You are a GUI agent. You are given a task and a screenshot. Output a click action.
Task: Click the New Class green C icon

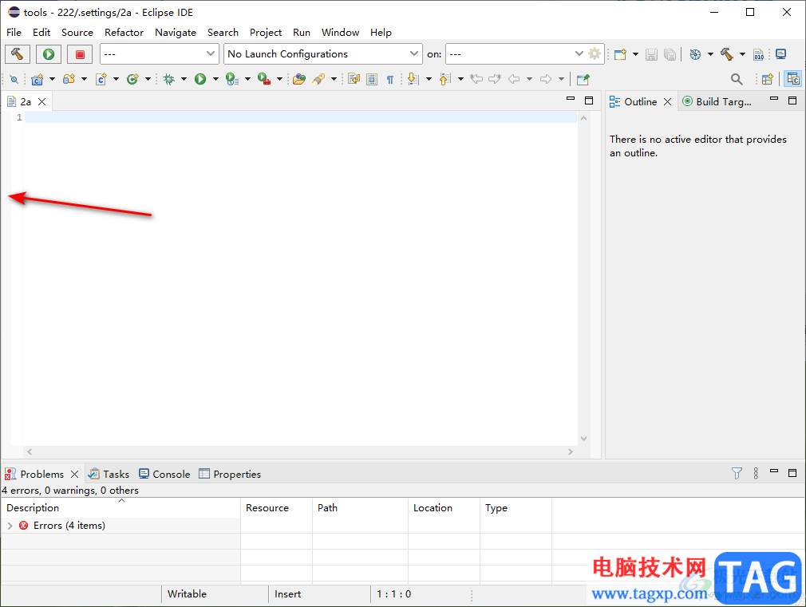pos(132,79)
